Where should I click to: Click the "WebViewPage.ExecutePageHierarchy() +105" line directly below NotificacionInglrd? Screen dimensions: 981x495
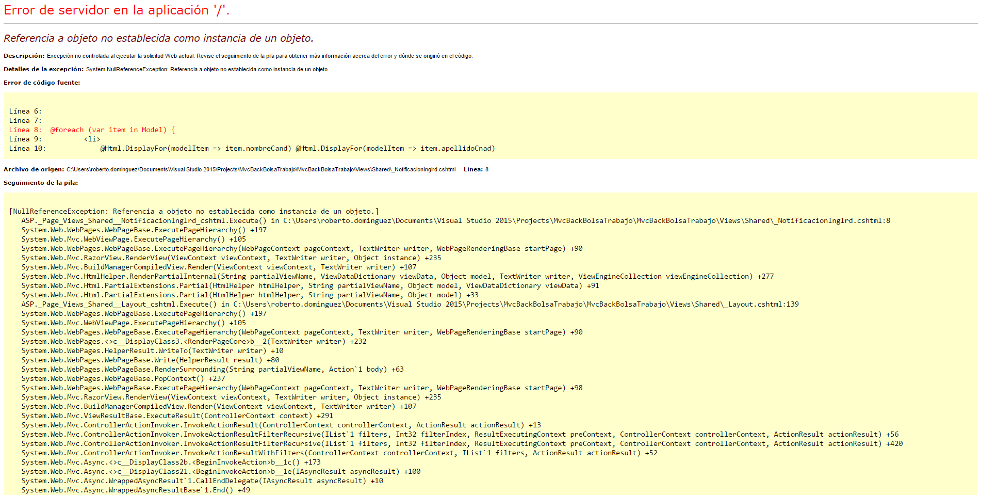(134, 239)
